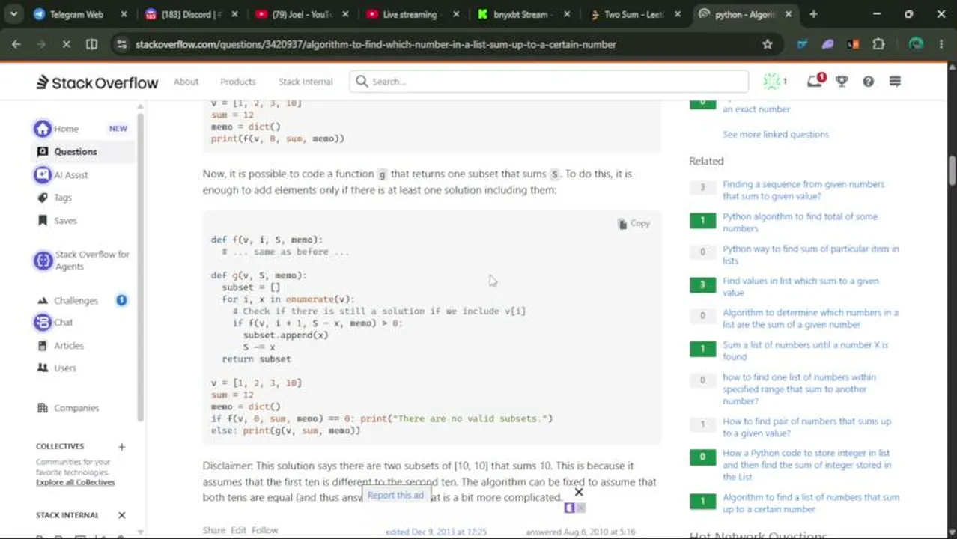Open Questions in the left sidebar
The image size is (957, 539).
[75, 152]
